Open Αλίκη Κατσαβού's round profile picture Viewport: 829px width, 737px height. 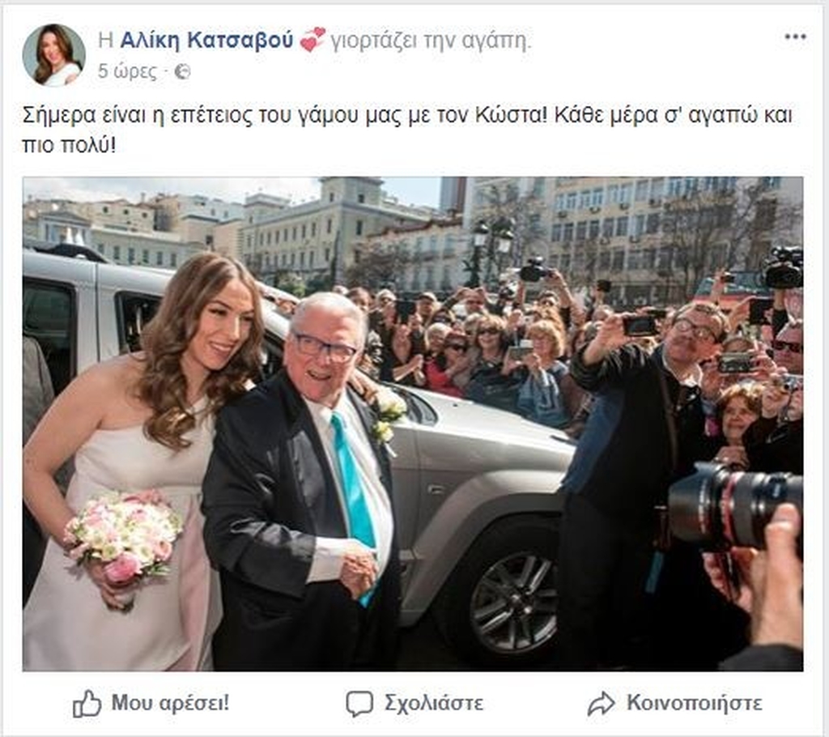(54, 54)
